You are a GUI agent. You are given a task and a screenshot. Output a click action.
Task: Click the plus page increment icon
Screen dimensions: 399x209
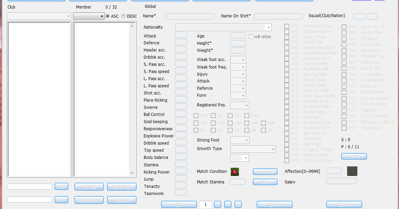[x=217, y=204]
